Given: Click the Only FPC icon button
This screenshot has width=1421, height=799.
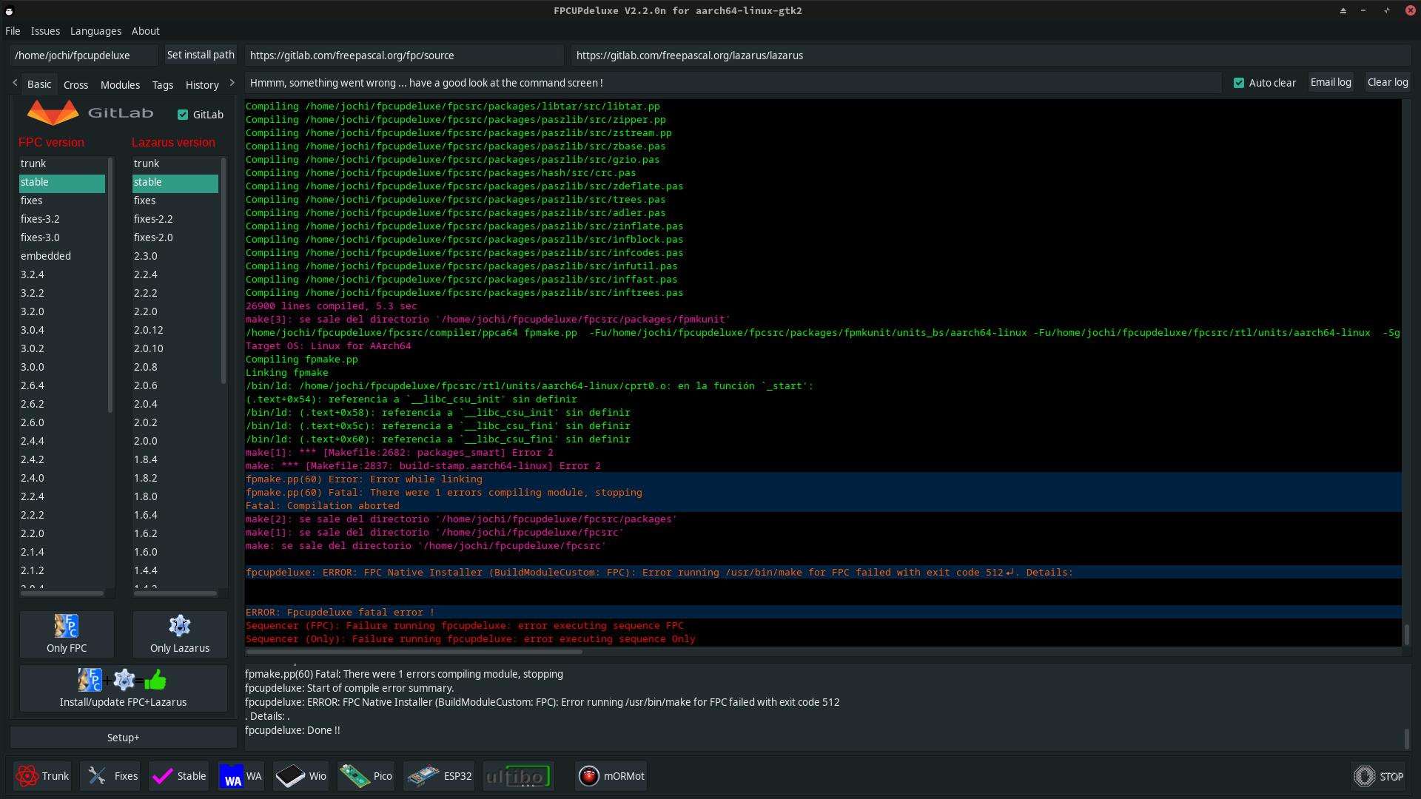Looking at the screenshot, I should 67,634.
